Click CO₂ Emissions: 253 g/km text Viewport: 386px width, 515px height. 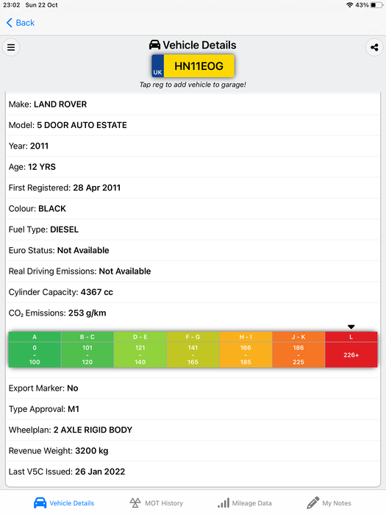(x=57, y=313)
